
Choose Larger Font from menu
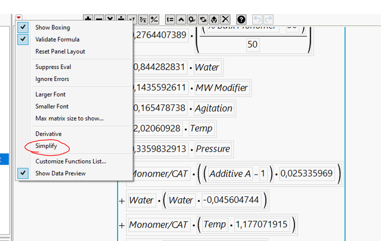tap(50, 94)
